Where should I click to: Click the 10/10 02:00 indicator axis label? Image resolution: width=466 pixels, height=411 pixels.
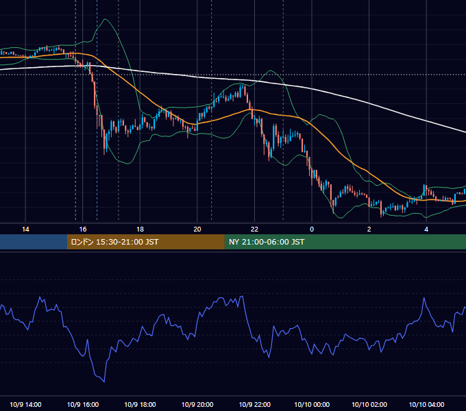369,404
